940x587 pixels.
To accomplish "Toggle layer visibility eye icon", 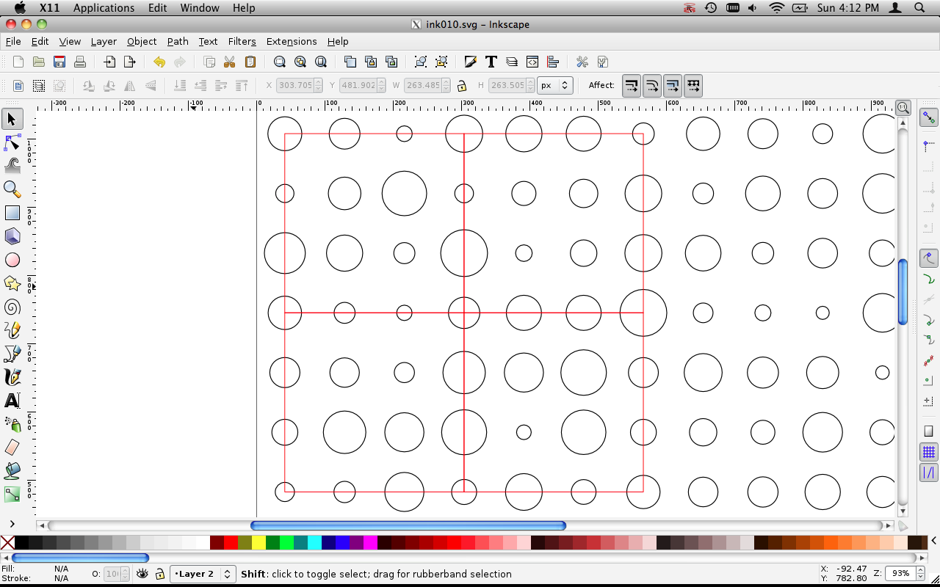I will [x=142, y=574].
